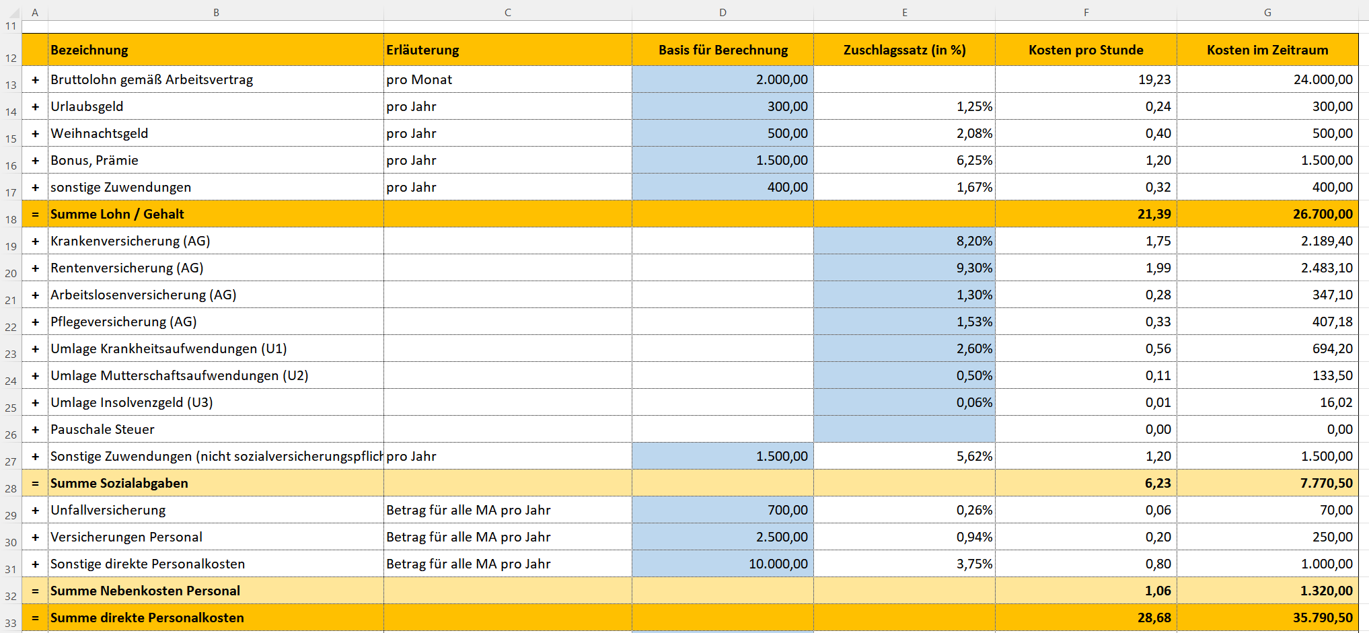Click 'Kosten pro Stunde' header cell
Image resolution: width=1369 pixels, height=633 pixels.
point(1086,50)
